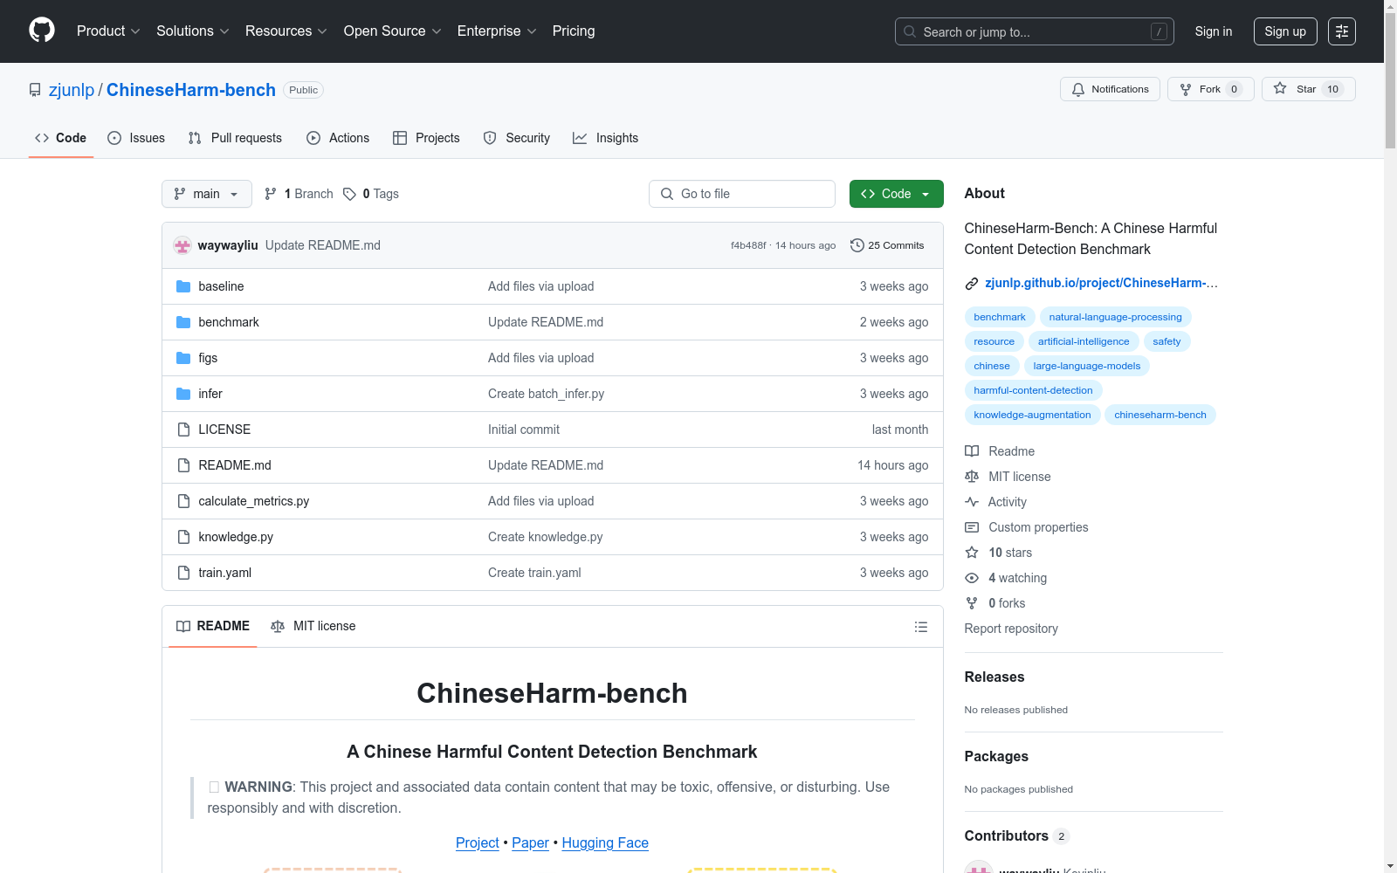Click the waywayliu avatar in commit bar

tap(182, 245)
